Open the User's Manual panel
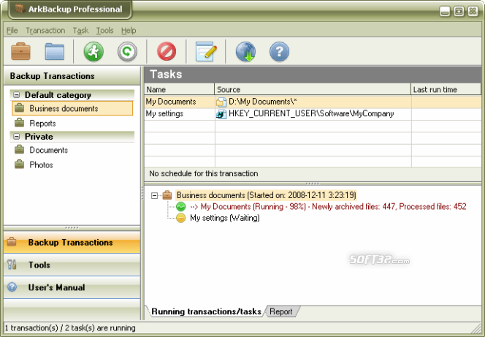The image size is (485, 337). [72, 287]
